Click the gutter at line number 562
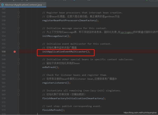The width and height of the screenshot is (158, 115). click(4, 67)
